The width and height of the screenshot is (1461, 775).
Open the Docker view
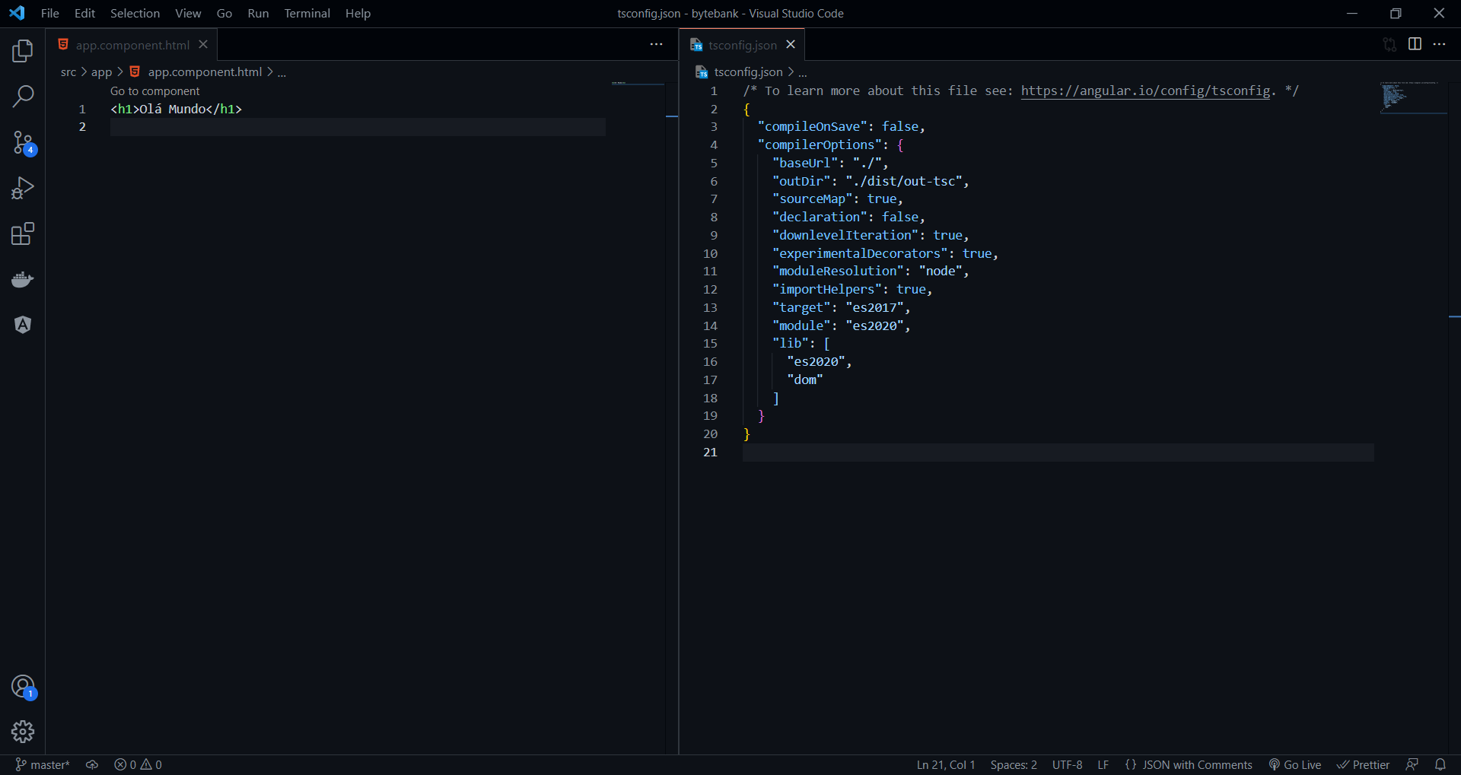[23, 279]
